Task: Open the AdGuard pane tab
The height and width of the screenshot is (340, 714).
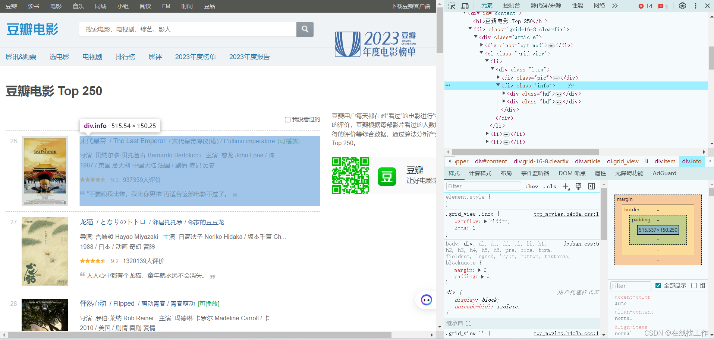Action: (664, 173)
